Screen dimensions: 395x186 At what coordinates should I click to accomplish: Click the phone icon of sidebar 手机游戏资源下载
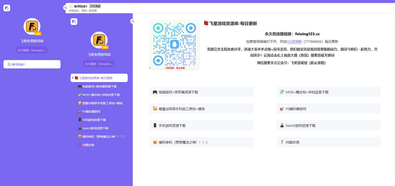click(x=80, y=120)
